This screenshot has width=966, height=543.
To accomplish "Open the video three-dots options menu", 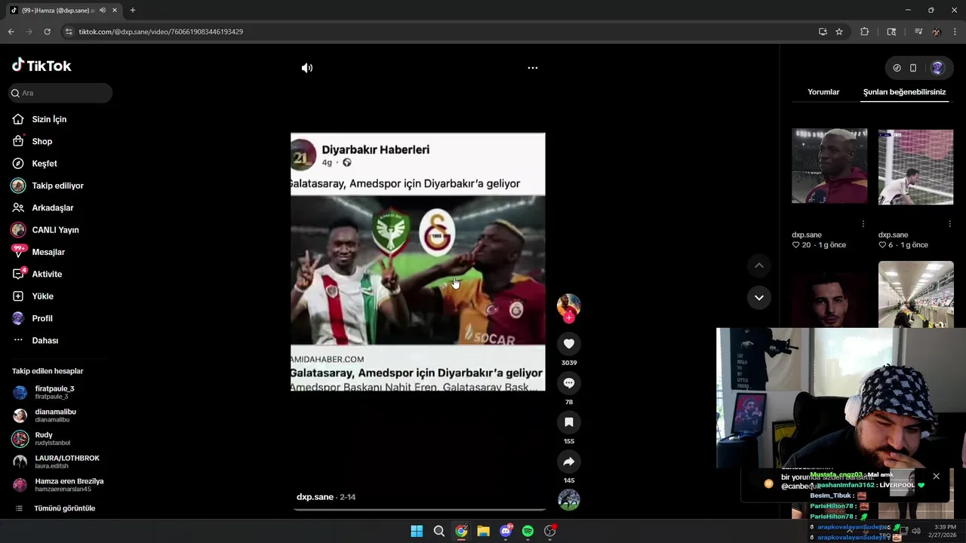I will click(533, 68).
